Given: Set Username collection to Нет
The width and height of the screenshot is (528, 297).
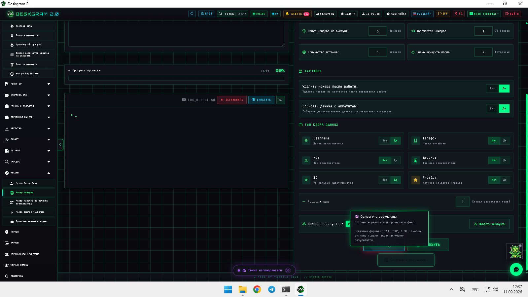Looking at the screenshot, I should pyautogui.click(x=385, y=141).
